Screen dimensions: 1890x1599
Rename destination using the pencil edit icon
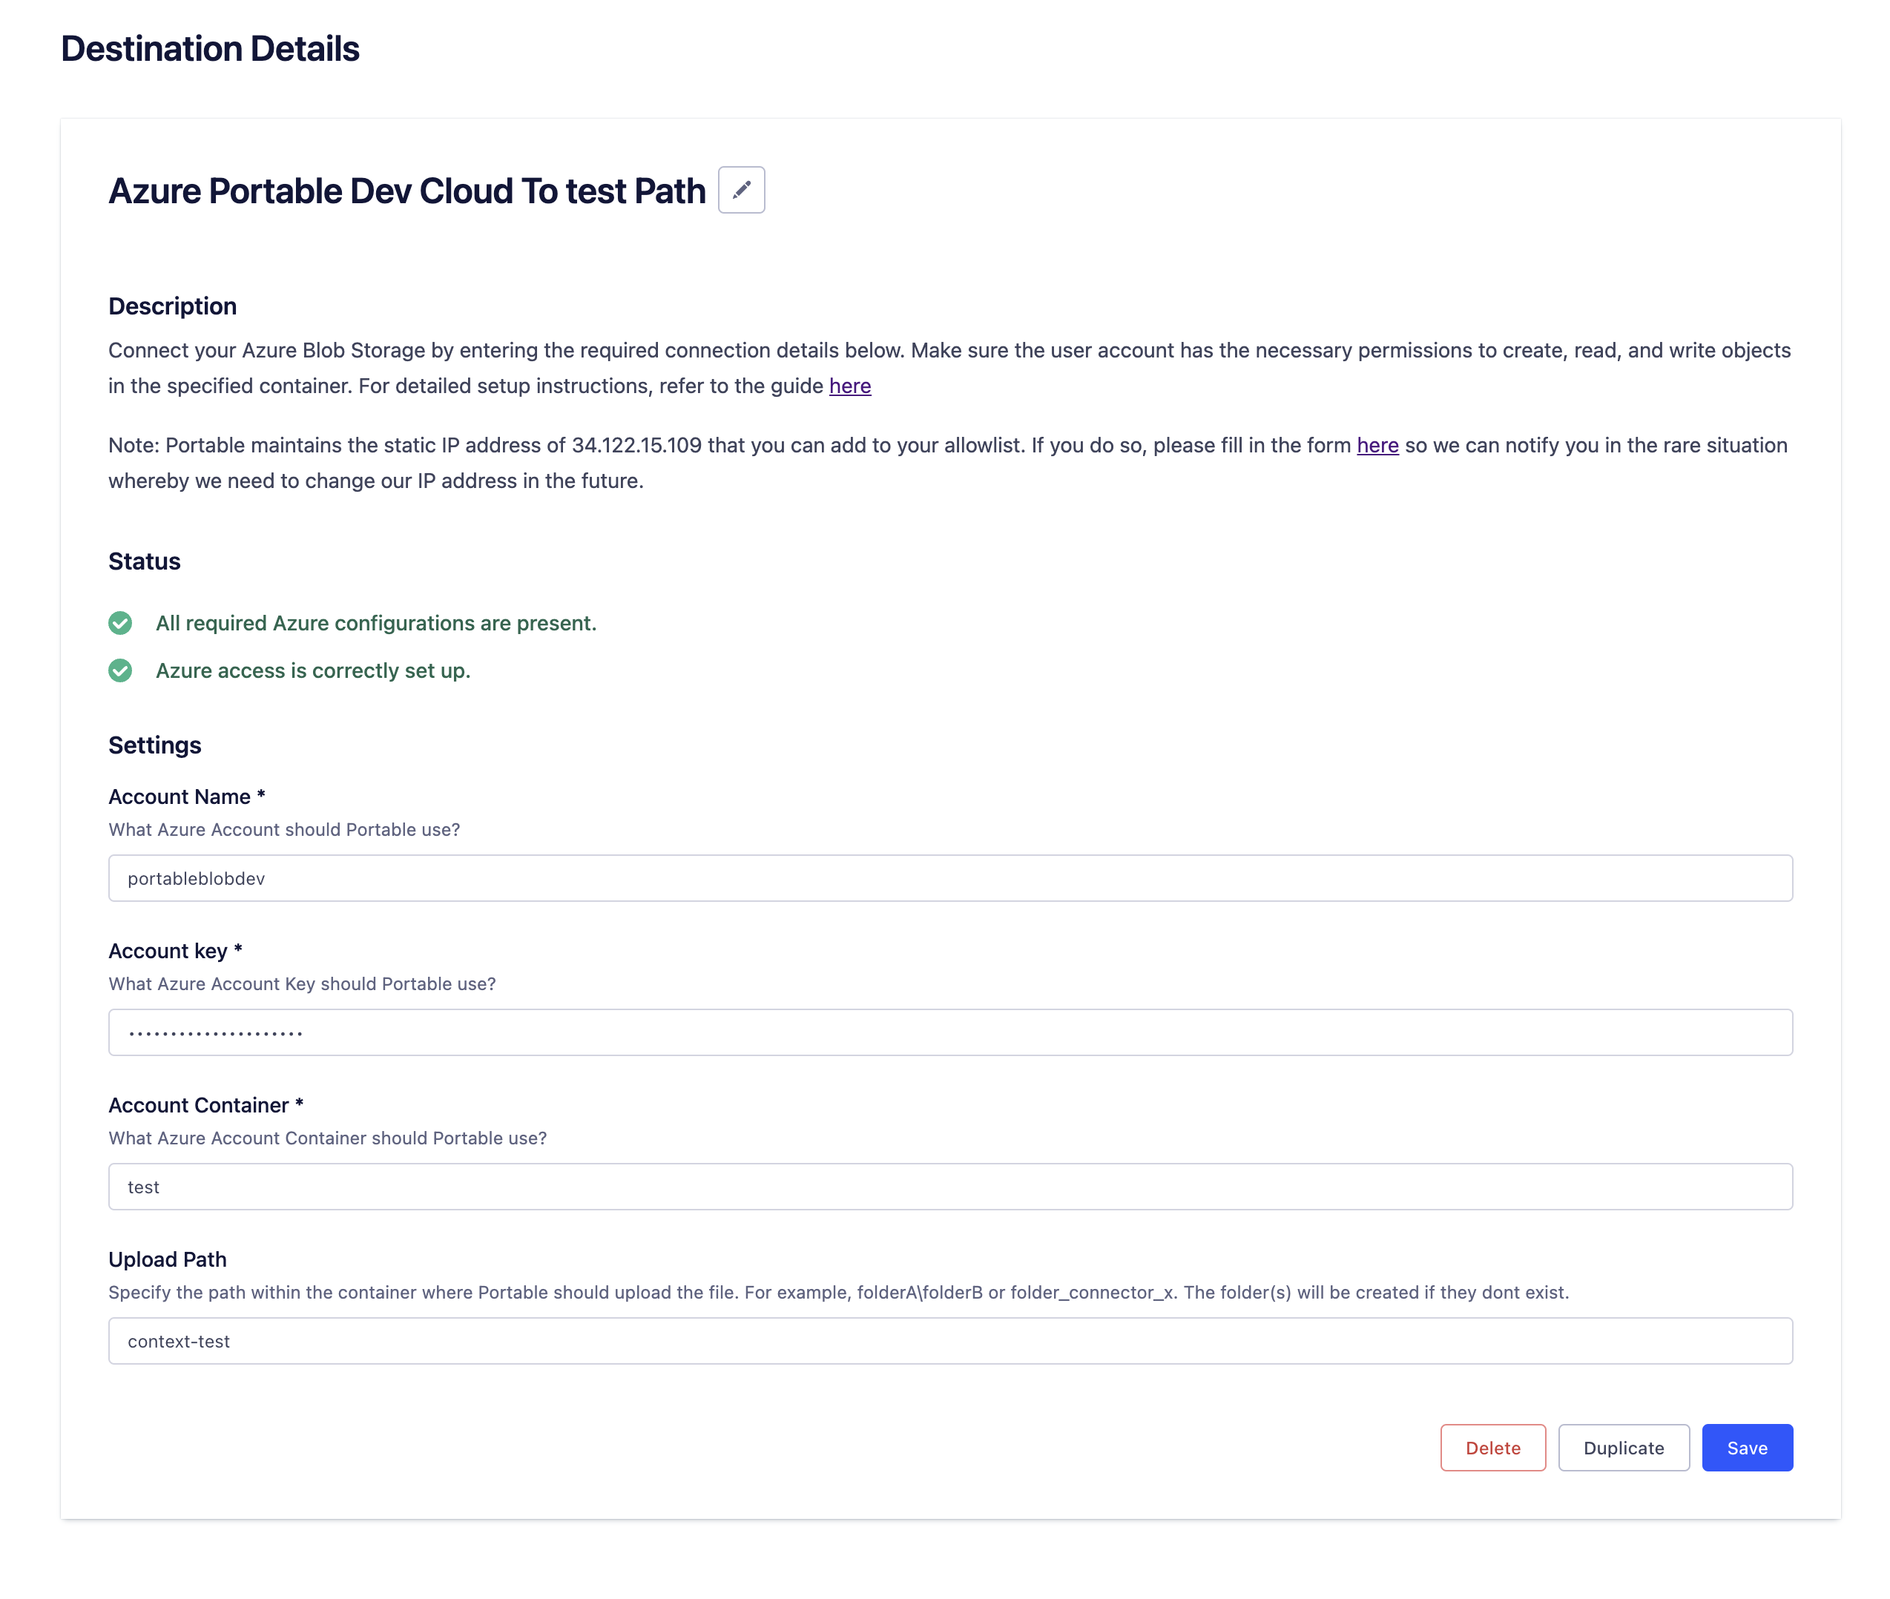pos(742,189)
